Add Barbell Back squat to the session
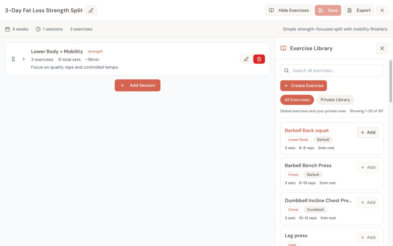 [x=367, y=132]
